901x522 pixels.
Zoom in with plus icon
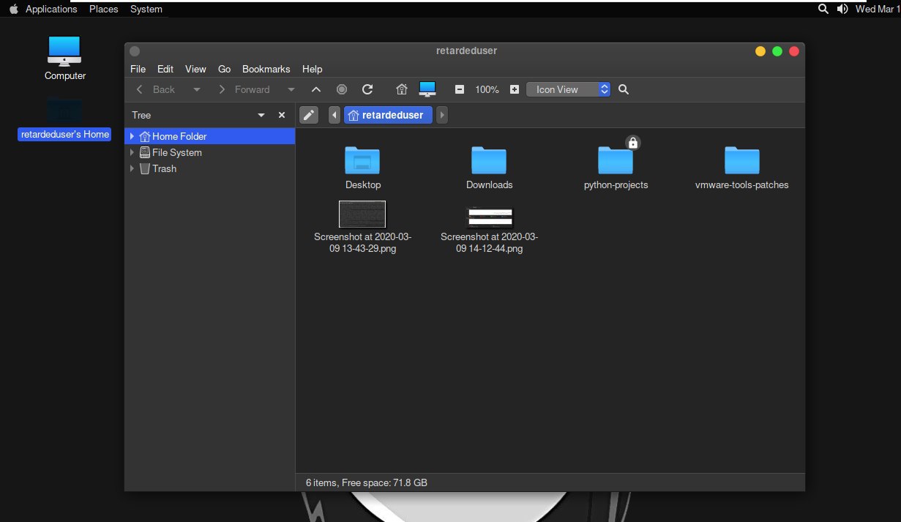click(515, 89)
